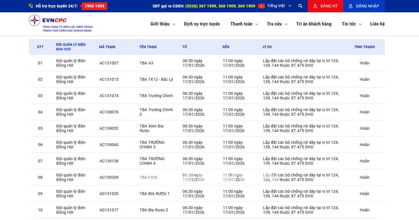Go to Dịch vụ trực tuyến
This screenshot has height=220, width=419.
(x=202, y=24)
